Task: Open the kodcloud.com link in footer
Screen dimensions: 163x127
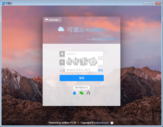Action: [x=101, y=123]
